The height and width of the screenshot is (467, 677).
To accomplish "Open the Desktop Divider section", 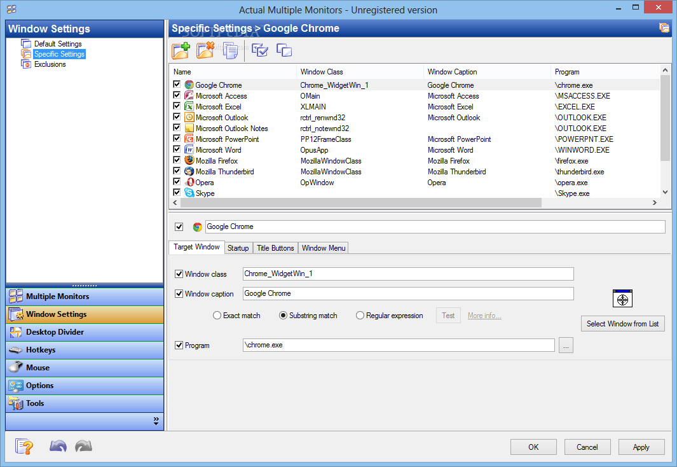I will click(x=85, y=331).
